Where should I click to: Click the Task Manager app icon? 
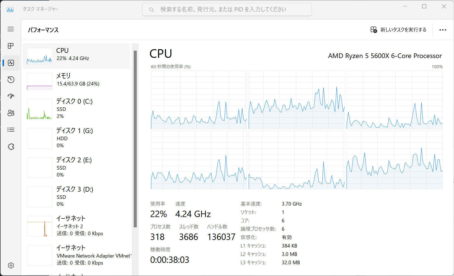tap(10, 9)
